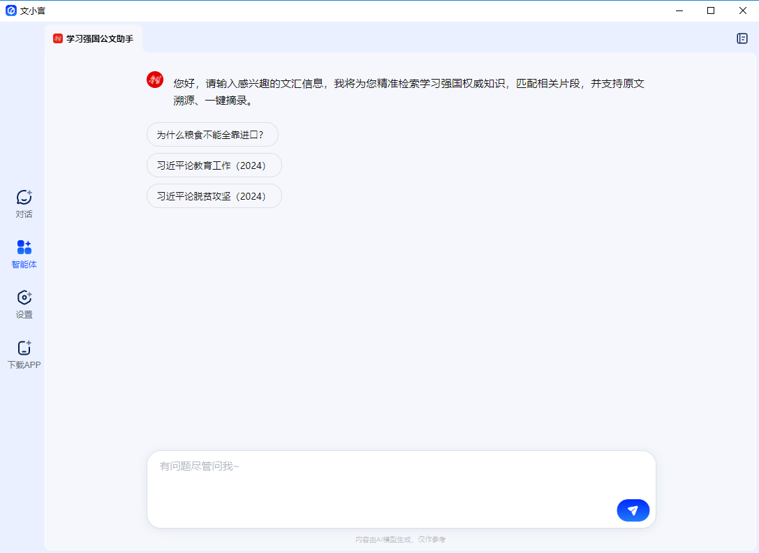Maximize the application window

pos(710,10)
